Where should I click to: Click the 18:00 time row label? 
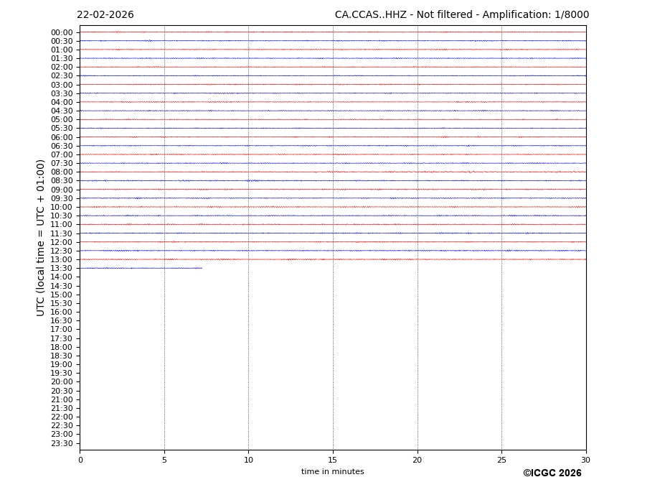pyautogui.click(x=62, y=347)
